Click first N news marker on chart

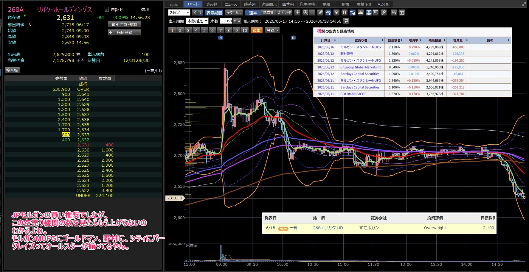[221, 37]
